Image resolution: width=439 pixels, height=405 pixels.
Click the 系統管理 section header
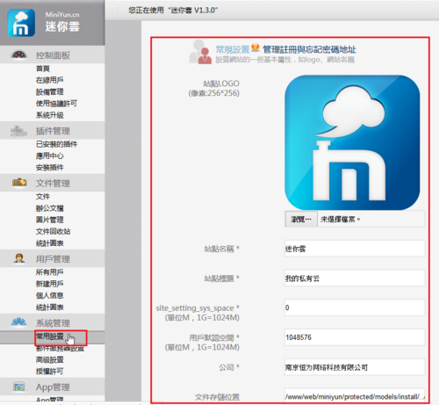pyautogui.click(x=53, y=322)
